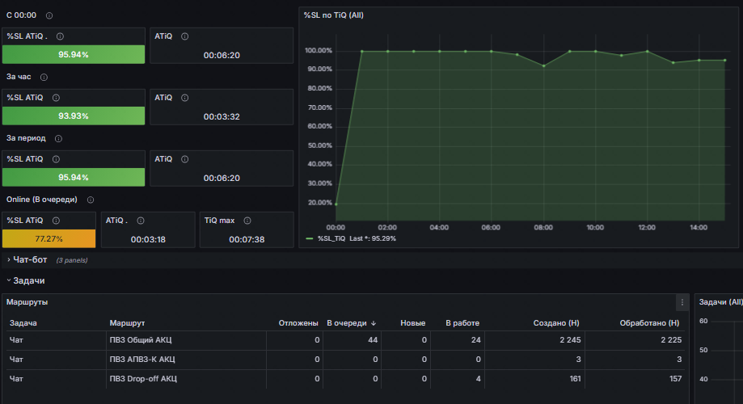
Task: Click info icon in 77.27% %SL ATiQ panel
Action: point(56,221)
